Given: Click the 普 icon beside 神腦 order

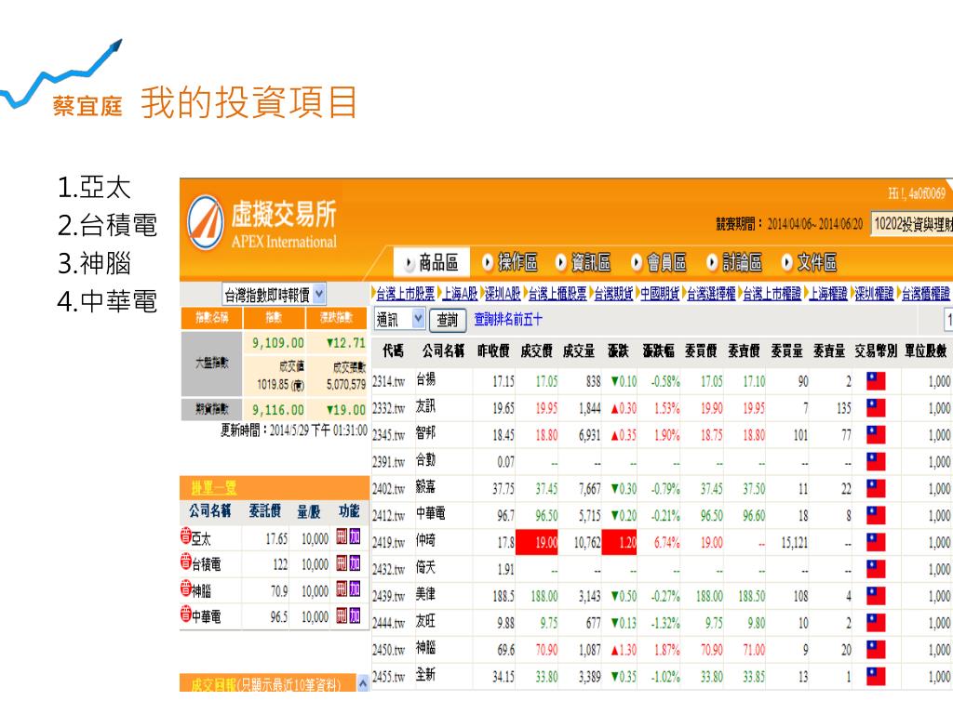Looking at the screenshot, I should click(186, 588).
